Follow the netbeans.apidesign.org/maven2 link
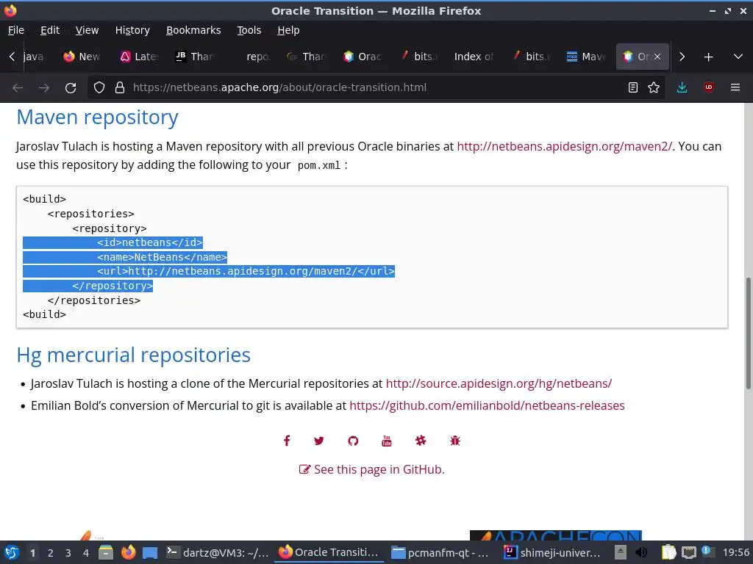 tap(564, 146)
